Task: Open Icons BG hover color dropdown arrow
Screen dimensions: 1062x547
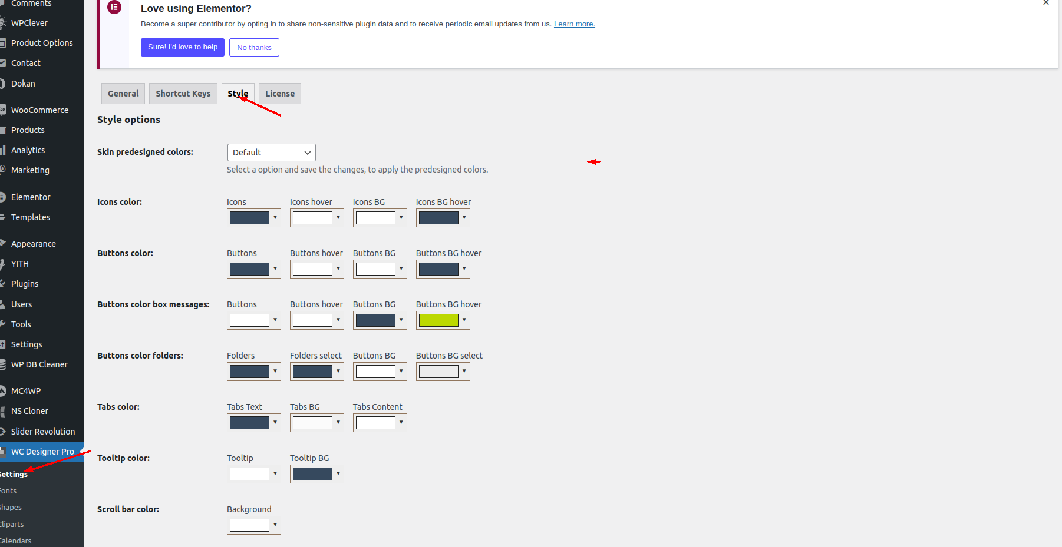Action: 464,217
